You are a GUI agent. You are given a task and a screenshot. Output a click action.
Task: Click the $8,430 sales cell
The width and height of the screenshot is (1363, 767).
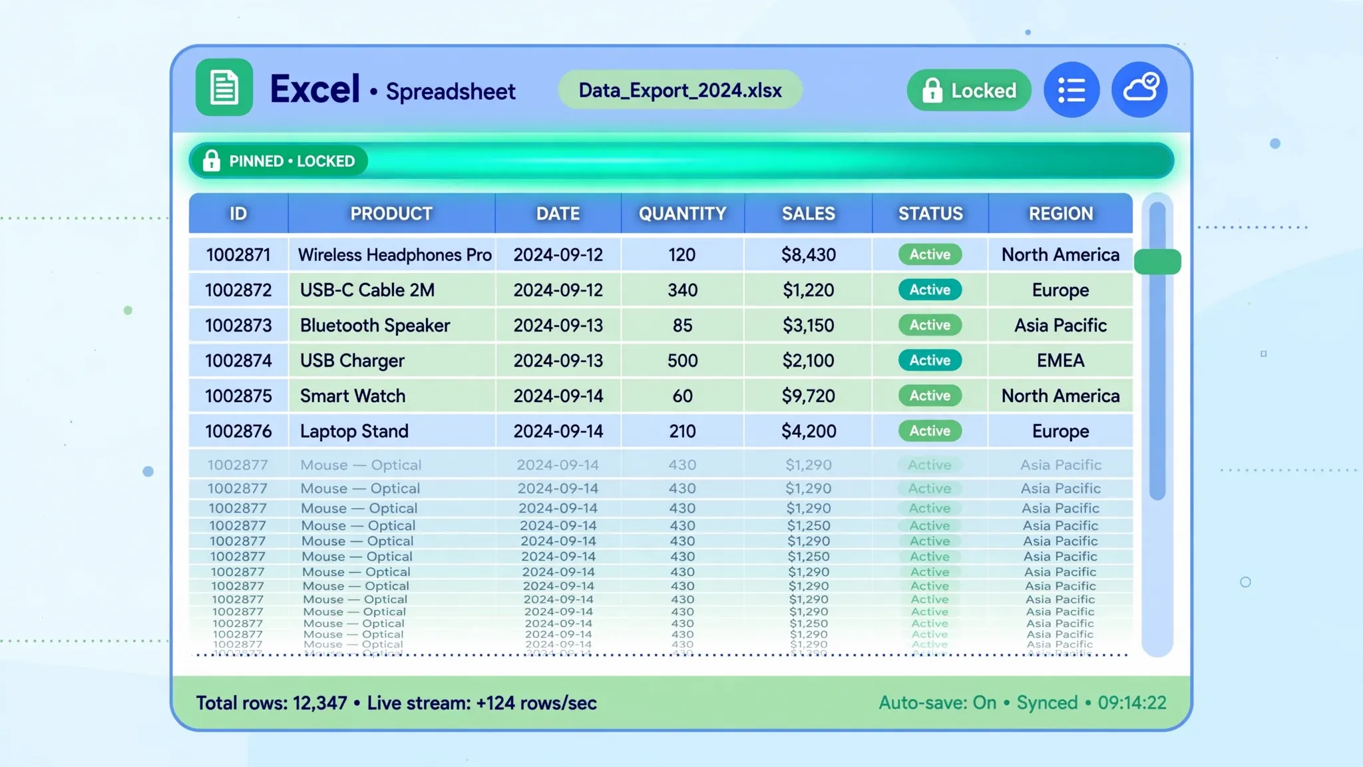[x=808, y=254]
